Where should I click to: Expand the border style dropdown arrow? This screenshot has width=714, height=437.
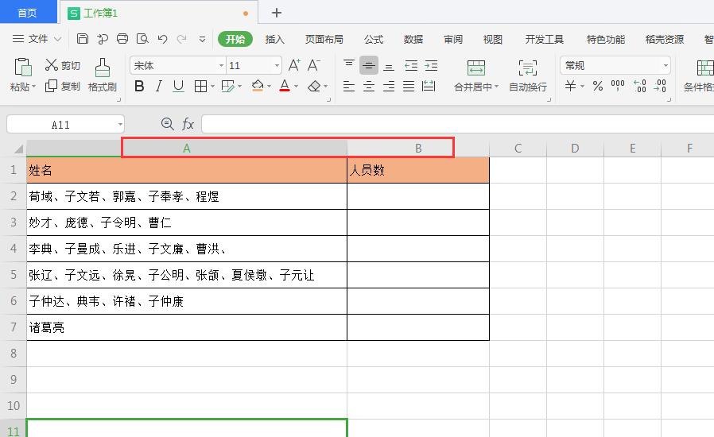[212, 86]
